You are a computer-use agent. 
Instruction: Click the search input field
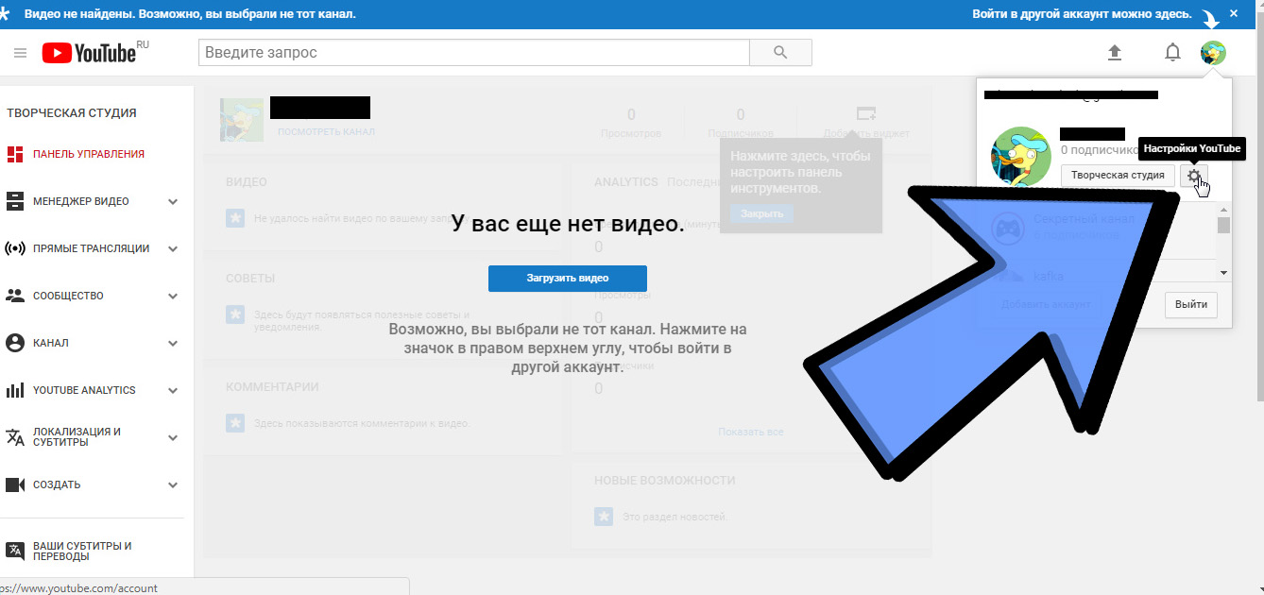point(474,53)
